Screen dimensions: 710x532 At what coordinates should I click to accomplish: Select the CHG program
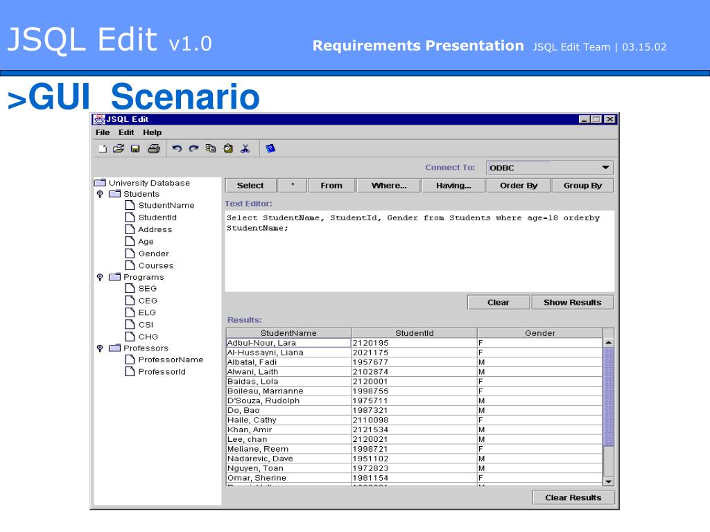point(148,337)
